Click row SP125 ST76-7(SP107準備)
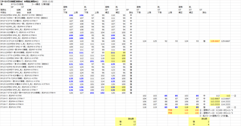 (x=19, y=78)
